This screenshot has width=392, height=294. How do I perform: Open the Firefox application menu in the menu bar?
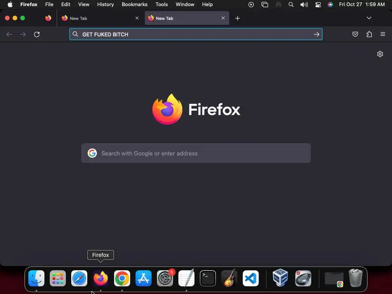(29, 5)
